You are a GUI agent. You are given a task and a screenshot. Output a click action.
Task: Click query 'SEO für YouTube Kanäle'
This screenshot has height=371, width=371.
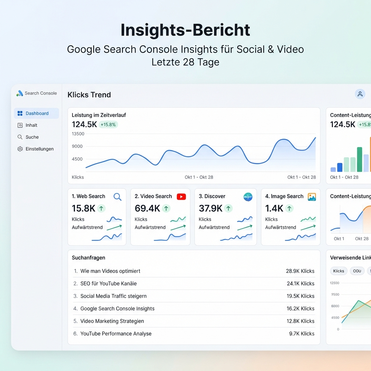coord(109,283)
